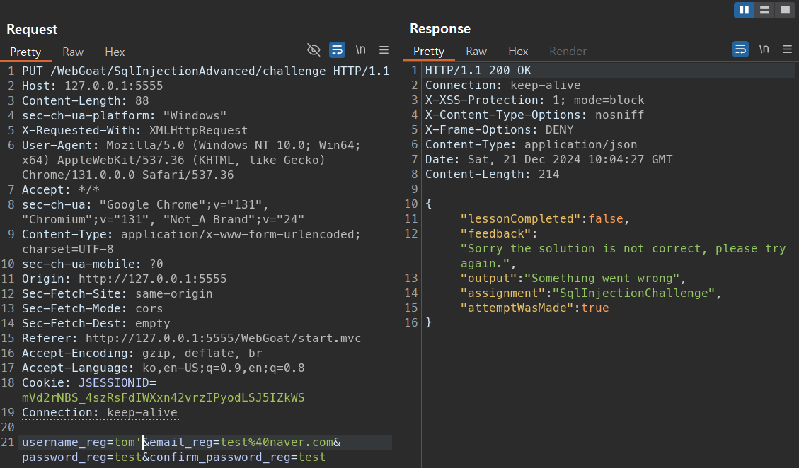
Task: Click the X-Frame-Options: DENY header
Action: (x=500, y=130)
